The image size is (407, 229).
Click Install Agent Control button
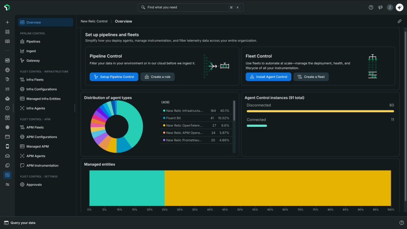(268, 76)
